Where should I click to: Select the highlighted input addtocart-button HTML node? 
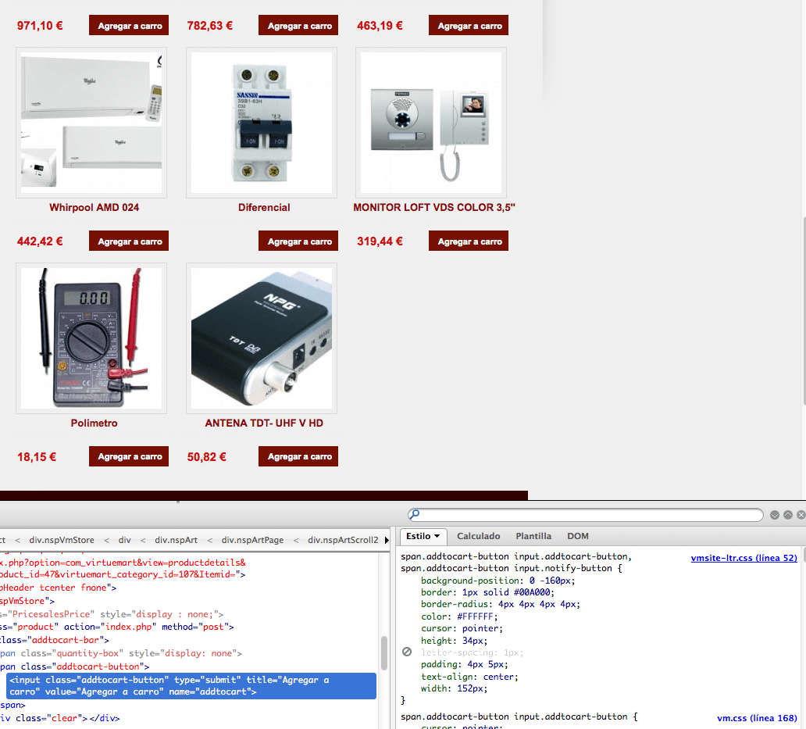click(x=191, y=686)
